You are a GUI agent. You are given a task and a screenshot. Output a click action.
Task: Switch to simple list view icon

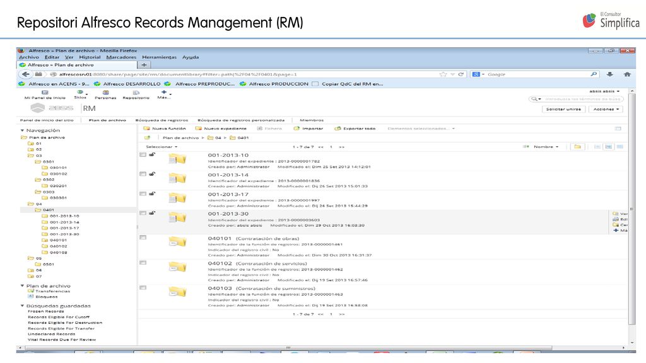tap(597, 146)
